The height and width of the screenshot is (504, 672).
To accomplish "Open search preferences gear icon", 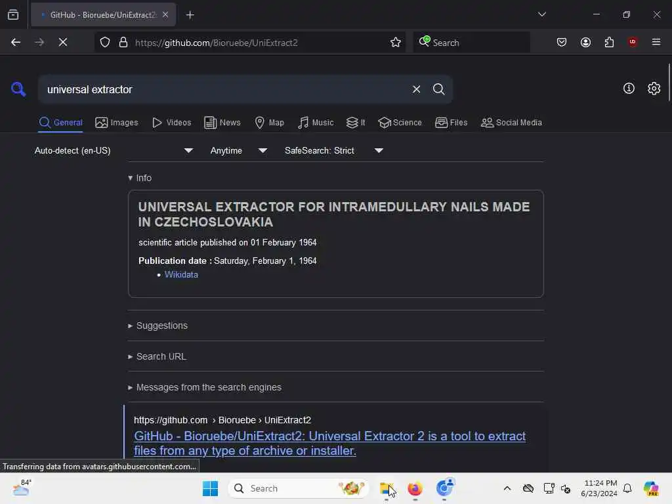I will (x=654, y=89).
